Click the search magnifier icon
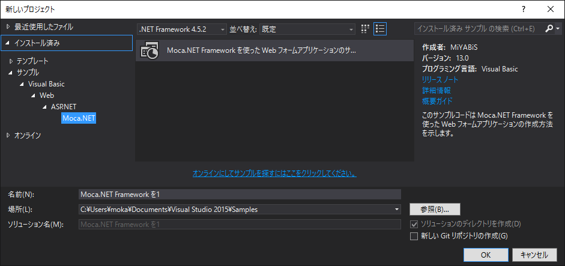 (549, 29)
